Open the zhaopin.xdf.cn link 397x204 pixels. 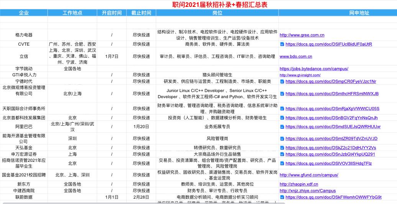(299, 184)
